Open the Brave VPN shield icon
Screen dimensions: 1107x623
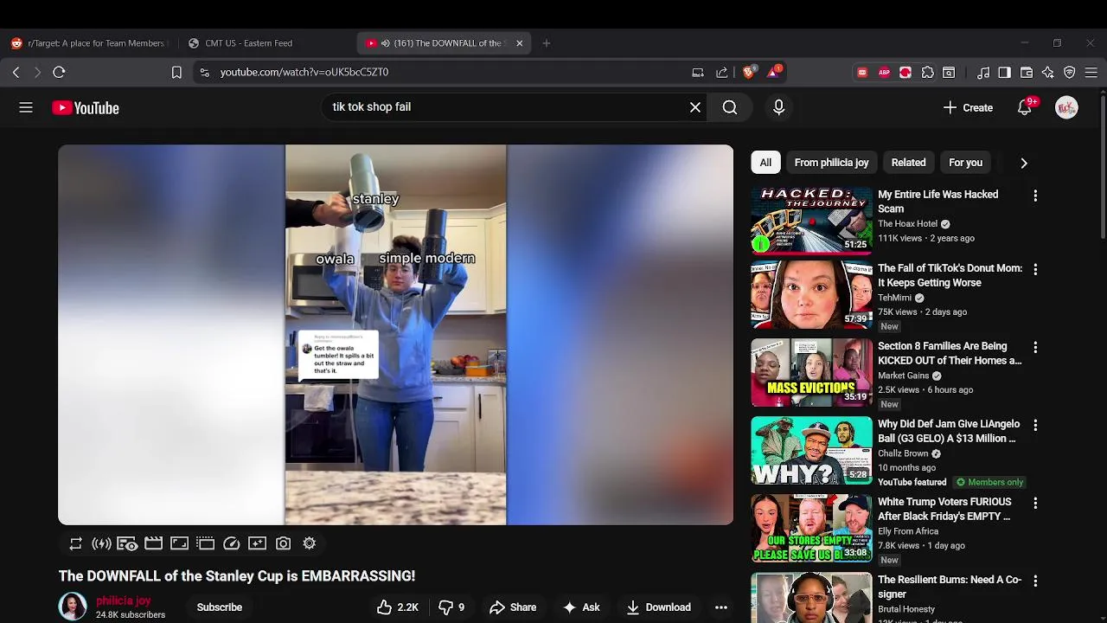pos(1070,73)
